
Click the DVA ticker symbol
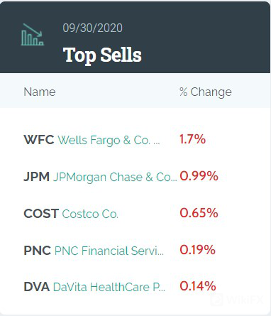[x=37, y=287]
